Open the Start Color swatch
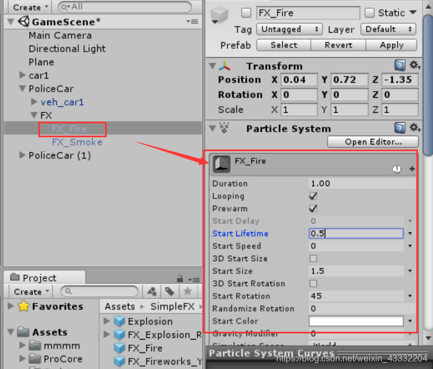Screen dimensions: 433x369 click(x=356, y=321)
